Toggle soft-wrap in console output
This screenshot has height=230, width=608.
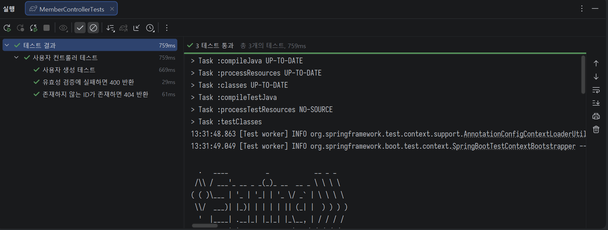click(x=596, y=90)
